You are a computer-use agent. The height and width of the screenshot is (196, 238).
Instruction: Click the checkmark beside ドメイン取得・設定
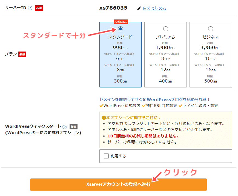pos(180,106)
